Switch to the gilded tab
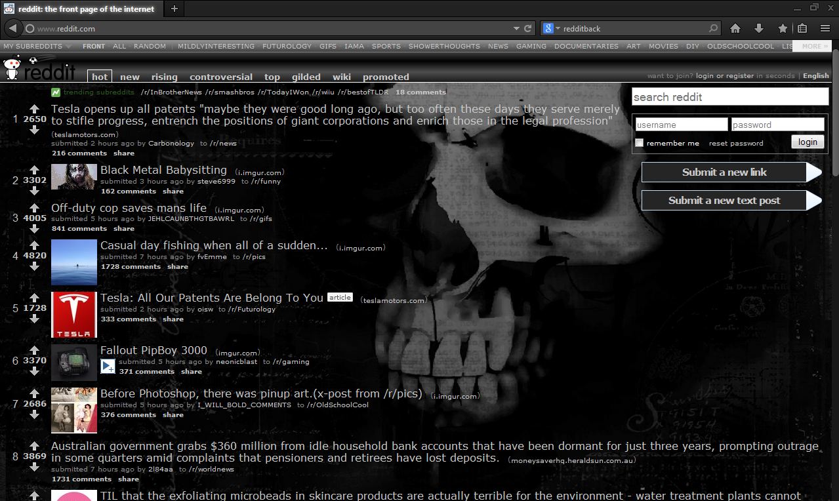The width and height of the screenshot is (839, 501). click(x=306, y=77)
